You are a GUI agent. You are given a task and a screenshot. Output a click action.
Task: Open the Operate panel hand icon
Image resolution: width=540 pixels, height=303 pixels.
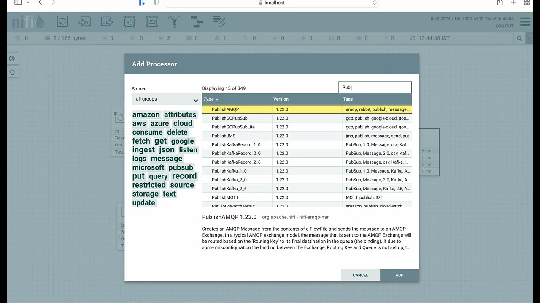(12, 72)
